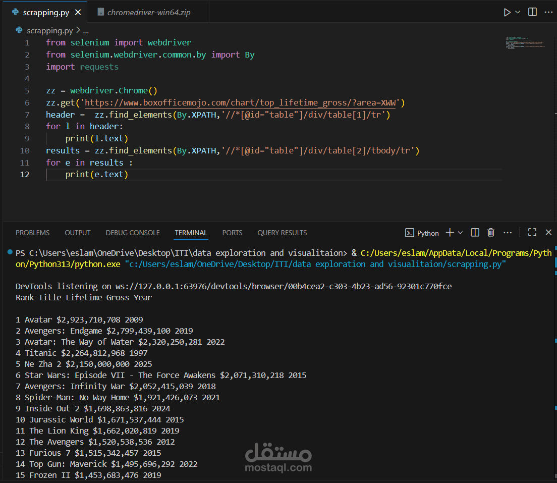This screenshot has width=557, height=483.
Task: Open terminal panel more actions ellipsis
Action: (x=507, y=233)
